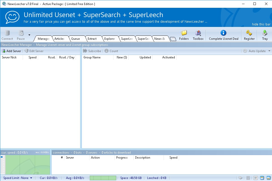Toggle bottom panel layout icon in status bar

coord(268,178)
